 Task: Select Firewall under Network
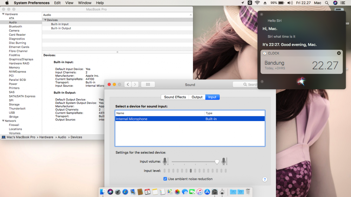[x=14, y=125]
